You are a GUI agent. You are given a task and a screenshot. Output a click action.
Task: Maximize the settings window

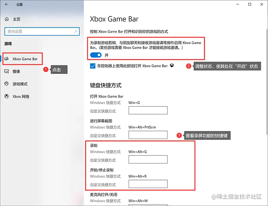[x=250, y=4]
